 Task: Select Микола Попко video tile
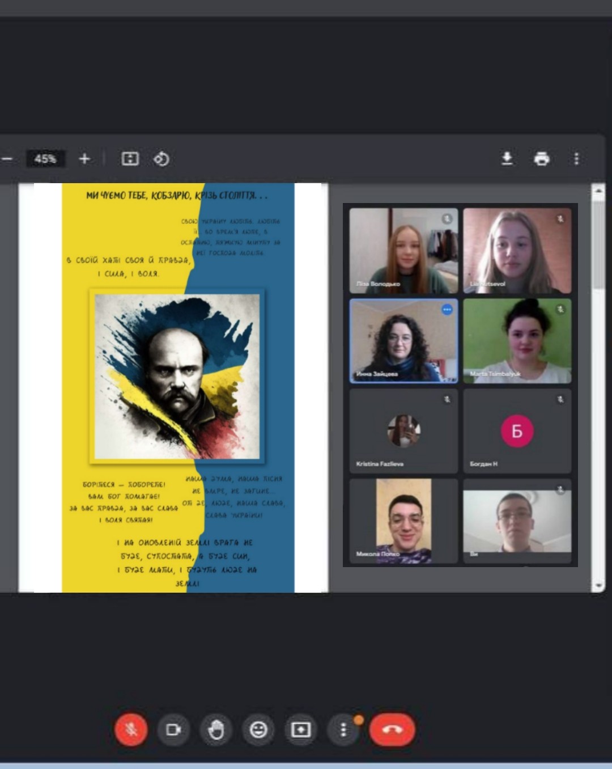pos(403,521)
